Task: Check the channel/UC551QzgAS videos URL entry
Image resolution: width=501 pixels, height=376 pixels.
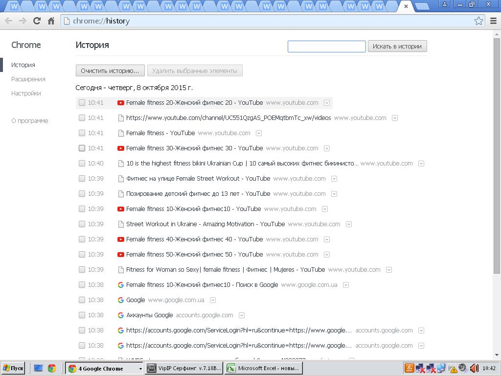Action: coord(82,118)
